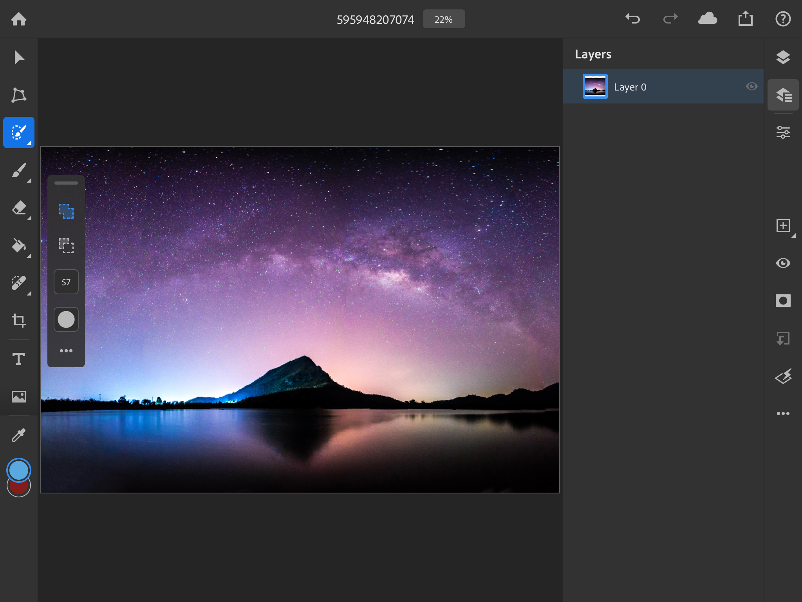
Task: Open the Crop tool
Action: click(x=18, y=321)
